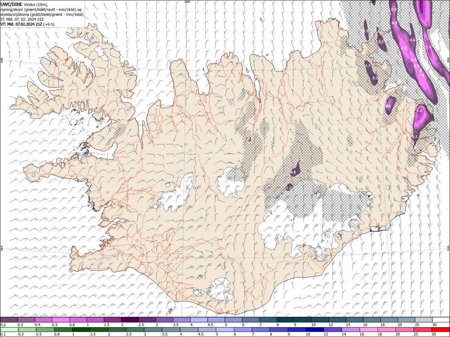Select the red-pink swatch starting at 25 in rain legend
Screen dimensions: 450x337
pos(423,330)
